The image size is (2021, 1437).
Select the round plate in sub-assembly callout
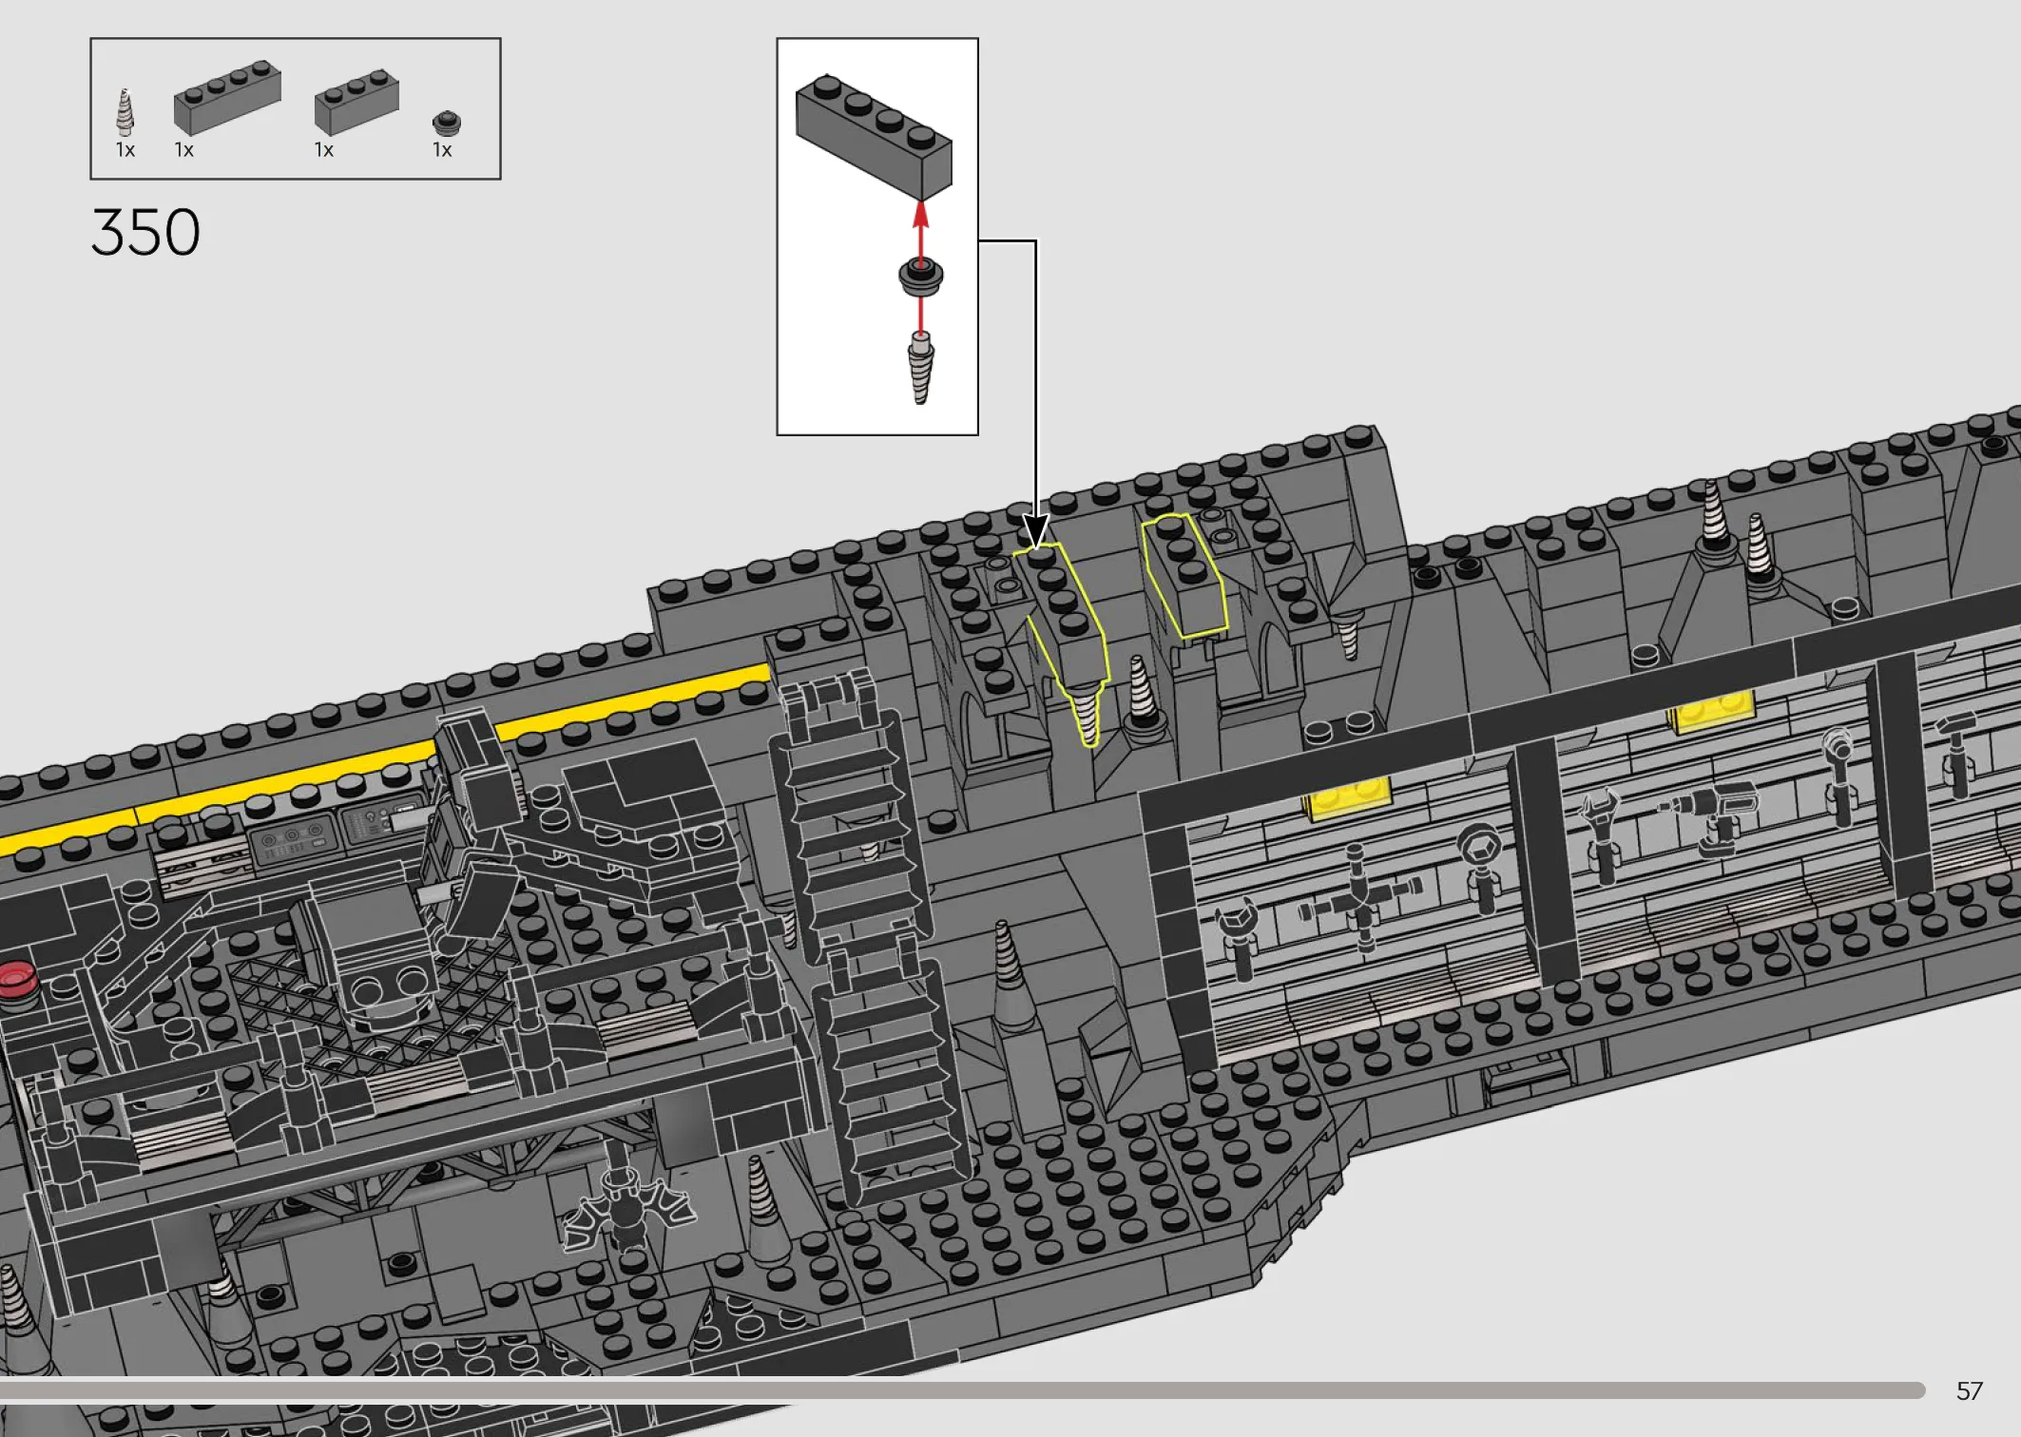pyautogui.click(x=920, y=277)
